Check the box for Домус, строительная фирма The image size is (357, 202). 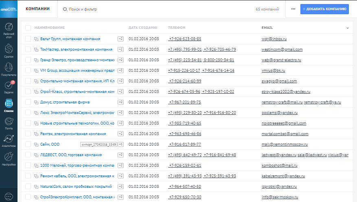point(28,102)
